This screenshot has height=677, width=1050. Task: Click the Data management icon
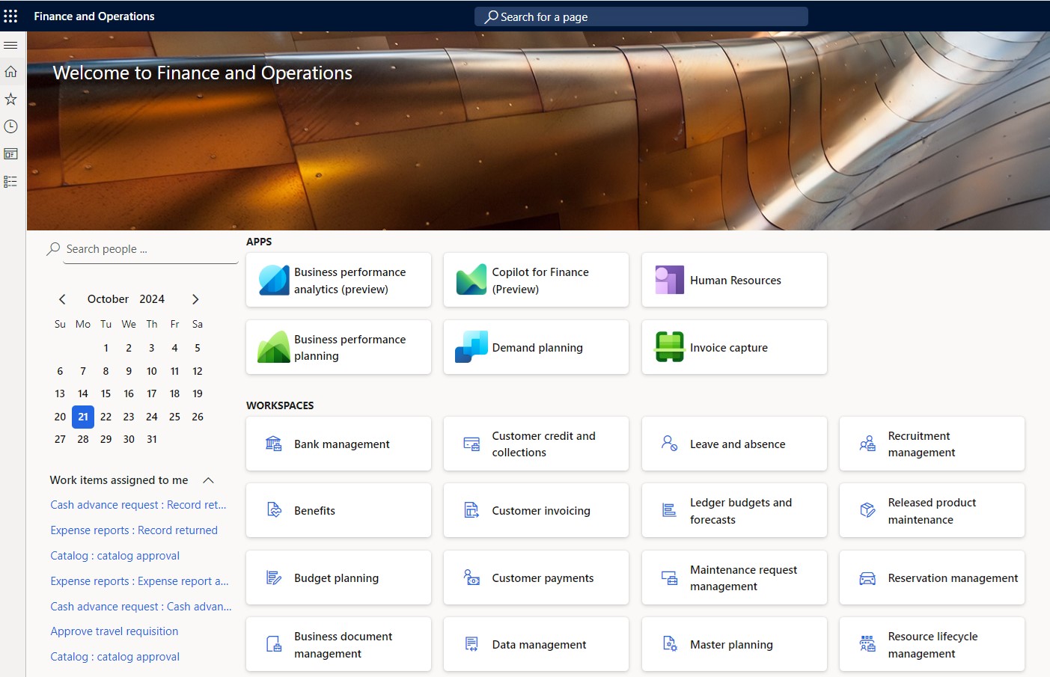(x=471, y=644)
